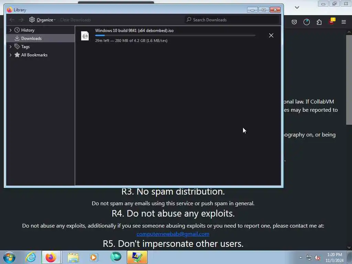352x264 pixels.
Task: Select Tags in the sidebar
Action: coord(25,47)
